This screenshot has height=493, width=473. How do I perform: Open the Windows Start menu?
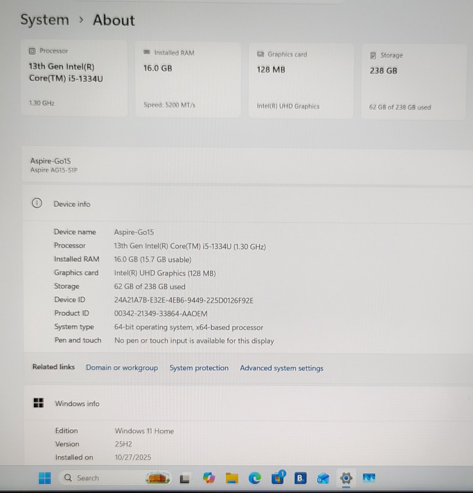[45, 478]
